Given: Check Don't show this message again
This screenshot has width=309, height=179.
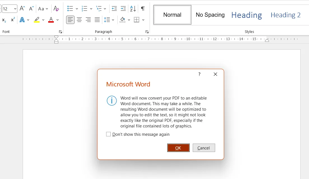Looking at the screenshot, I should [x=108, y=134].
